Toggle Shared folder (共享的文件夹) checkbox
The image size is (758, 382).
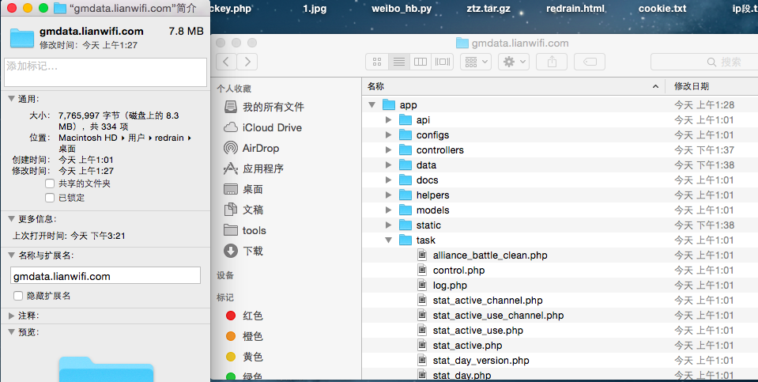click(50, 183)
